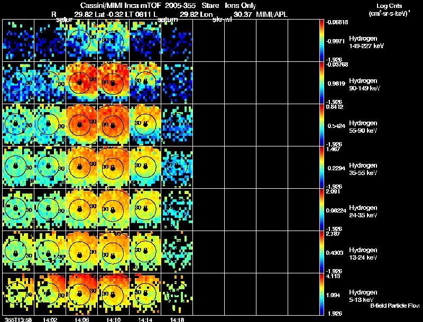Click the Hydrogen 24-35 keV label
The image size is (423, 322).
click(x=363, y=211)
